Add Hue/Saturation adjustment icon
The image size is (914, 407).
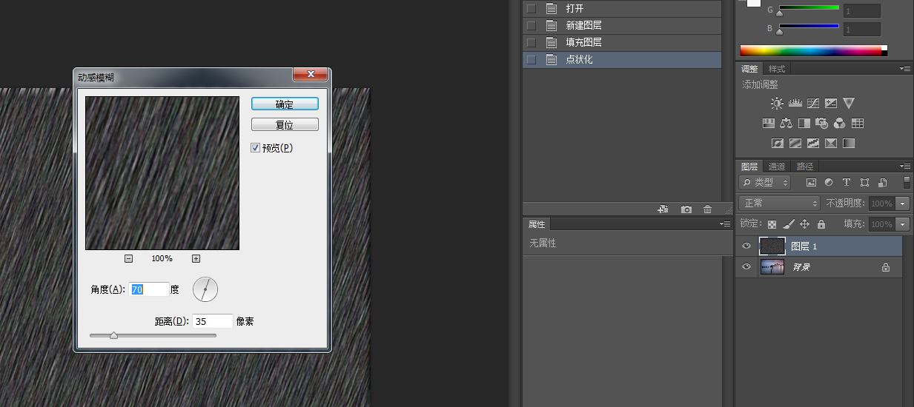(769, 124)
